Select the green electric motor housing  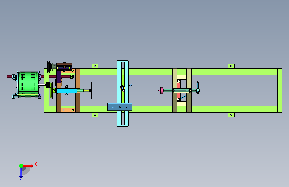click(x=28, y=85)
